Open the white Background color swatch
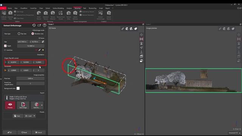The height and width of the screenshot is (136, 242). click(18, 88)
